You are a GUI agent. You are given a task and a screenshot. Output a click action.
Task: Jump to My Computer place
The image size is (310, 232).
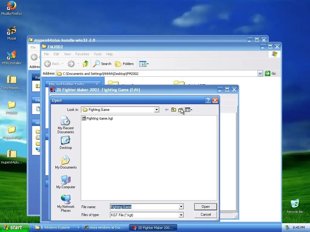[66, 182]
